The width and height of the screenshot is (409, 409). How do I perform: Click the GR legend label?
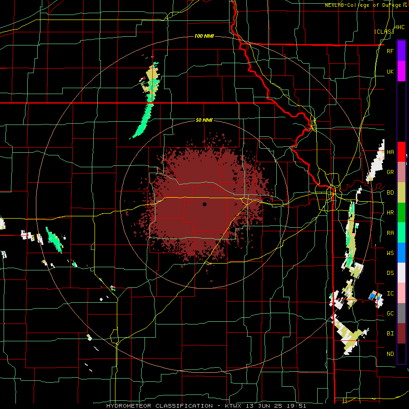(390, 172)
